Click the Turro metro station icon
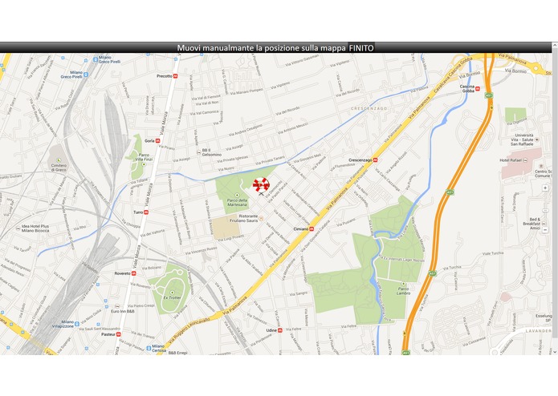This screenshot has height=396, width=558. click(146, 212)
